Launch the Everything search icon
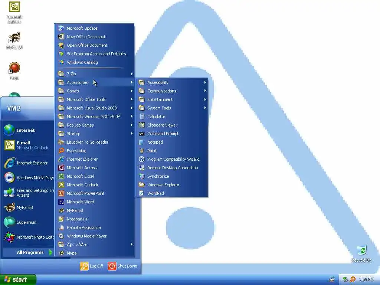The height and width of the screenshot is (285, 380). click(61, 151)
